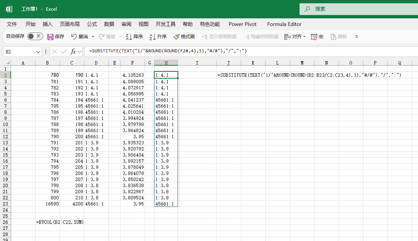Expand the undo history dropdown arrow
Viewport: 418px width, 241px height.
(x=93, y=37)
